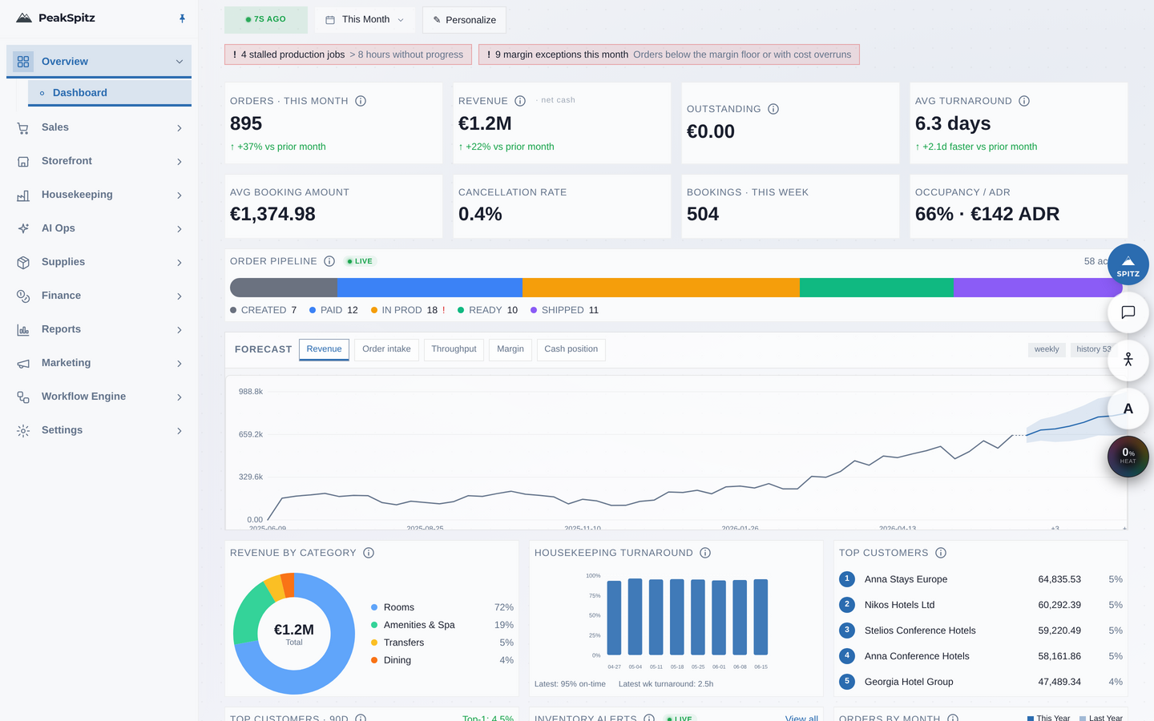Image resolution: width=1154 pixels, height=721 pixels.
Task: Switch to Throughput forecast tab
Action: pyautogui.click(x=454, y=349)
